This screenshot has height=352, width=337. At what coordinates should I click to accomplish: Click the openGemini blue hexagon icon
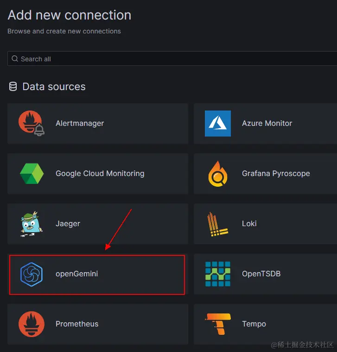click(32, 274)
